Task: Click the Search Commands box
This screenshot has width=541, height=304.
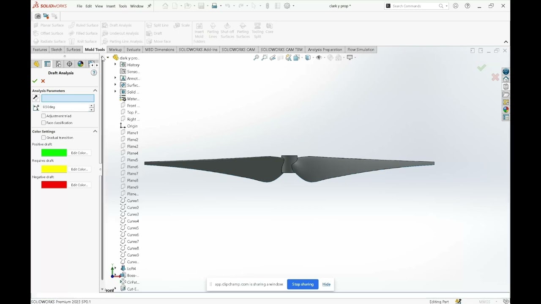Action: point(414,6)
